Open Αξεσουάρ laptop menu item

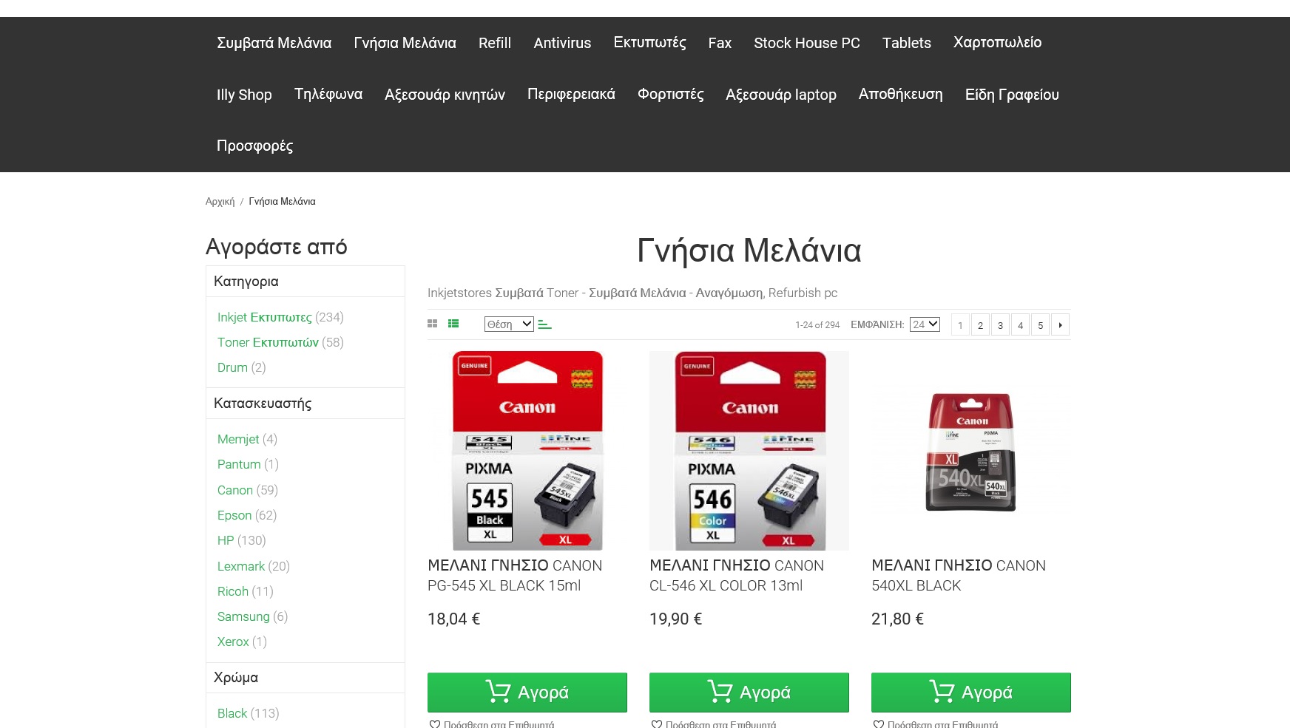(781, 95)
